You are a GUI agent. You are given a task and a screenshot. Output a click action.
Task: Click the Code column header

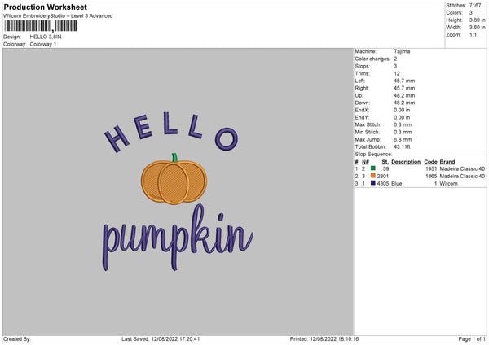pos(431,161)
